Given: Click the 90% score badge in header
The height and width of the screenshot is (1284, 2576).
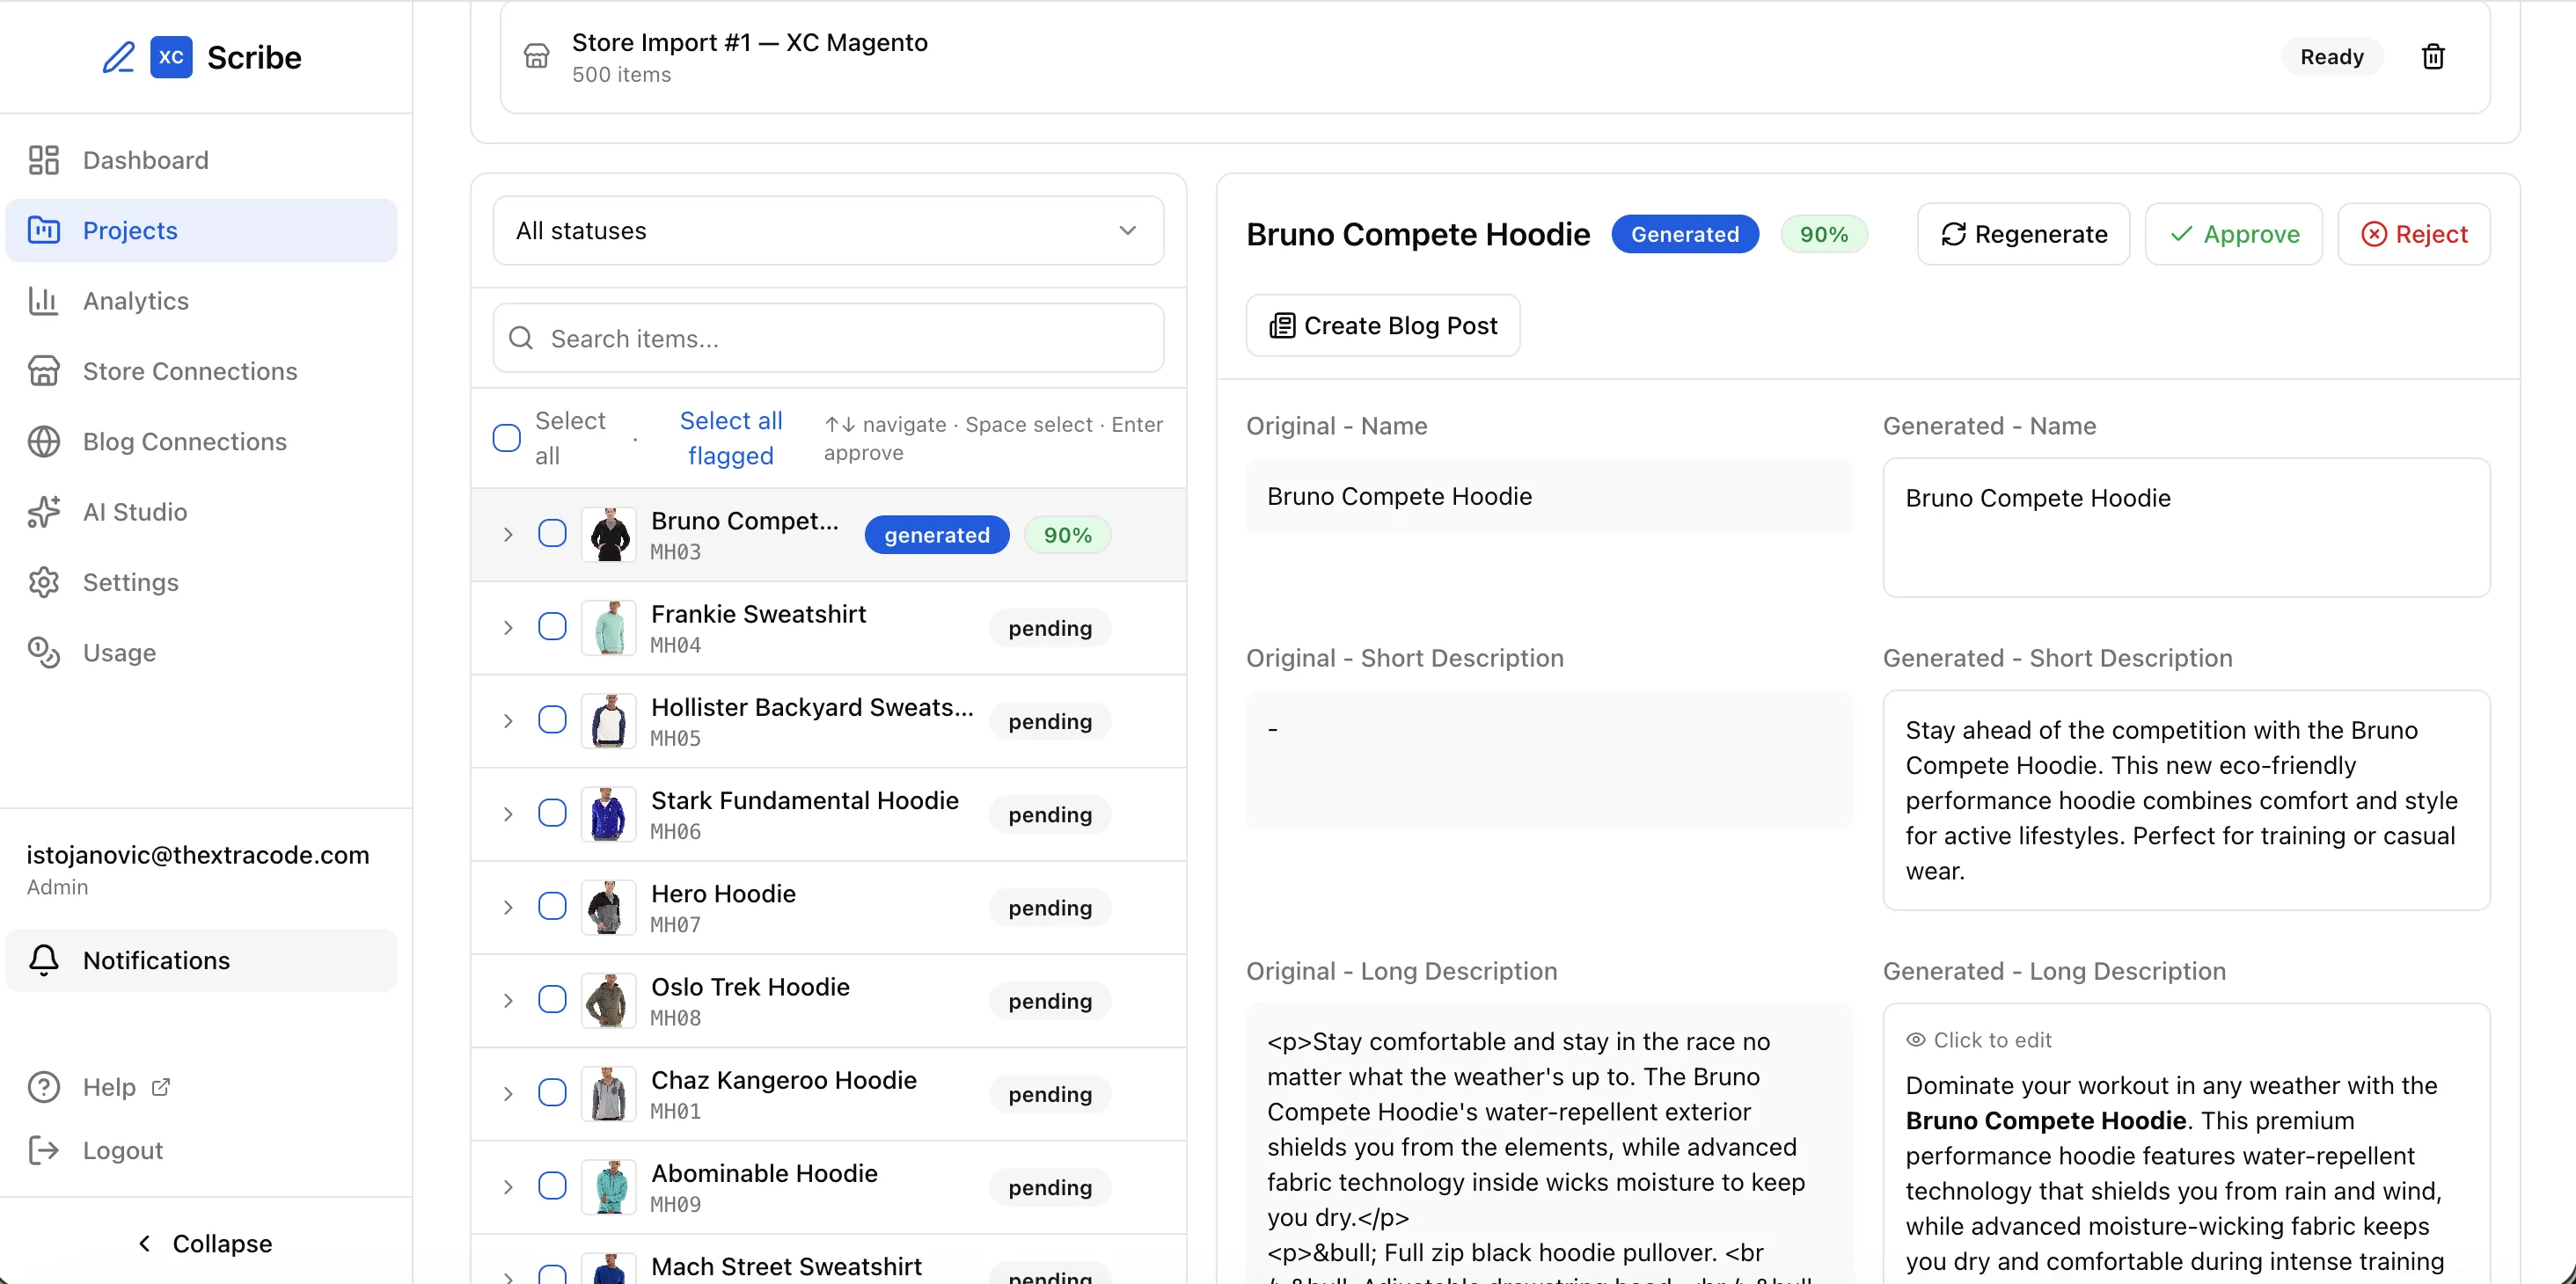Looking at the screenshot, I should click(1823, 234).
